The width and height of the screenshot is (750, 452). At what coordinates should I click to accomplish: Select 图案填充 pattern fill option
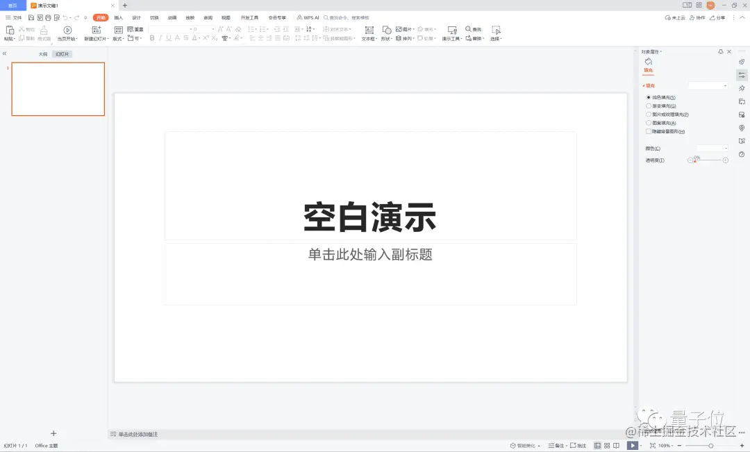(661, 123)
